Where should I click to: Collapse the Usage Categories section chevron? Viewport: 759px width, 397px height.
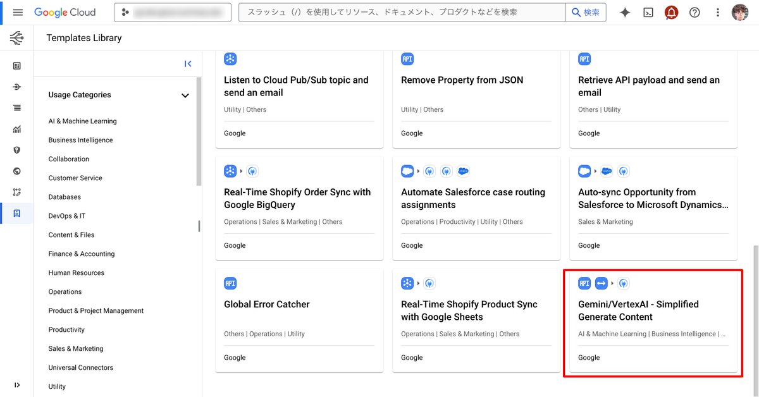click(x=185, y=95)
